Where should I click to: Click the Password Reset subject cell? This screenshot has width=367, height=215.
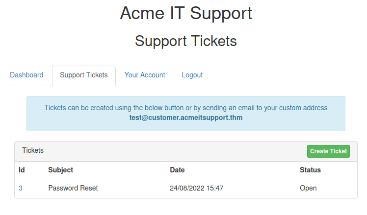pyautogui.click(x=73, y=188)
